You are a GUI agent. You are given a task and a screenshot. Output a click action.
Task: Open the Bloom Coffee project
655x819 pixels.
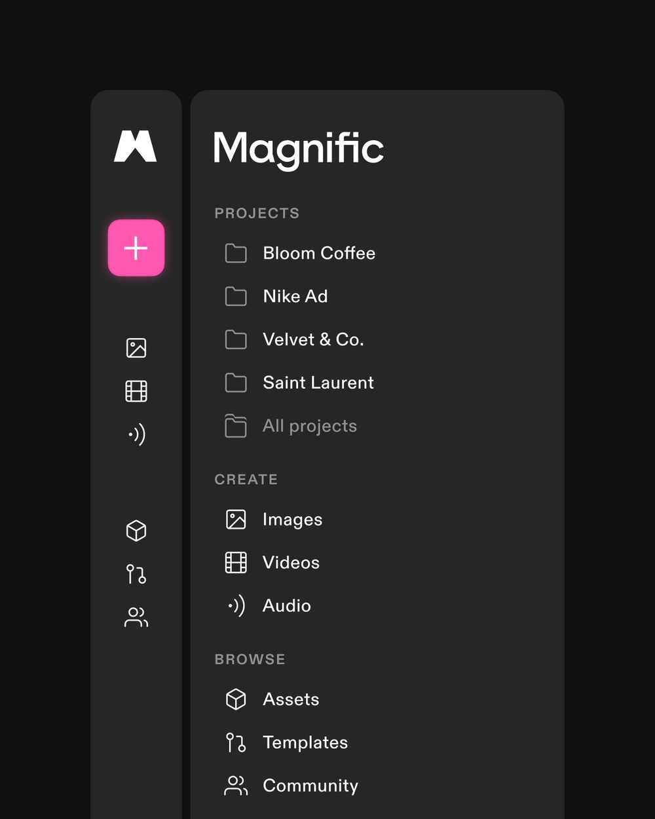(319, 253)
